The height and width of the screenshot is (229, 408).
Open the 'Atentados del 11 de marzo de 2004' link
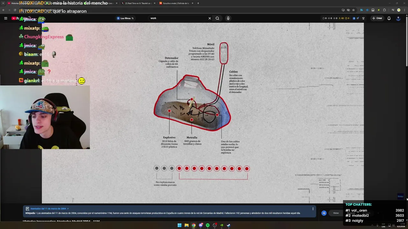click(48, 209)
